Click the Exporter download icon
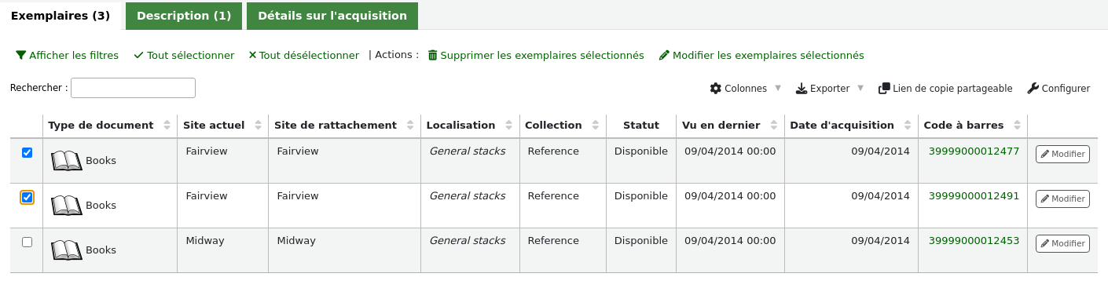The width and height of the screenshot is (1108, 288). 802,89
